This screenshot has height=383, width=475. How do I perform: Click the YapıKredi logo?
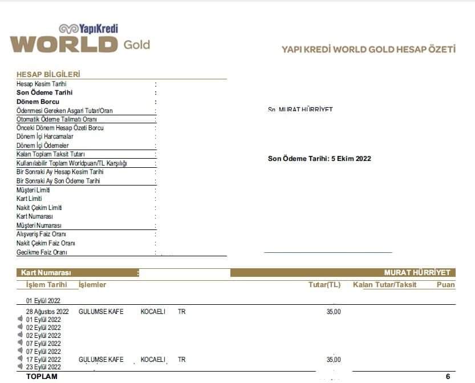tap(88, 29)
